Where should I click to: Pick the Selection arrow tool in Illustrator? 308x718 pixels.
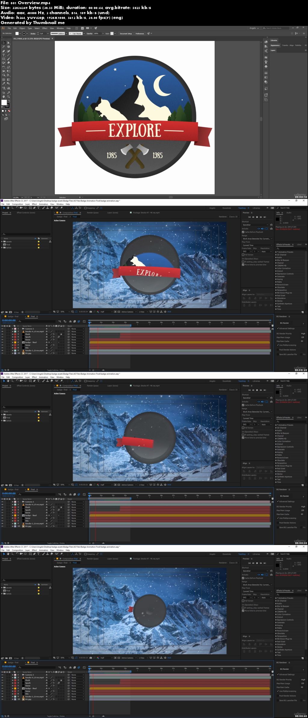[4, 43]
